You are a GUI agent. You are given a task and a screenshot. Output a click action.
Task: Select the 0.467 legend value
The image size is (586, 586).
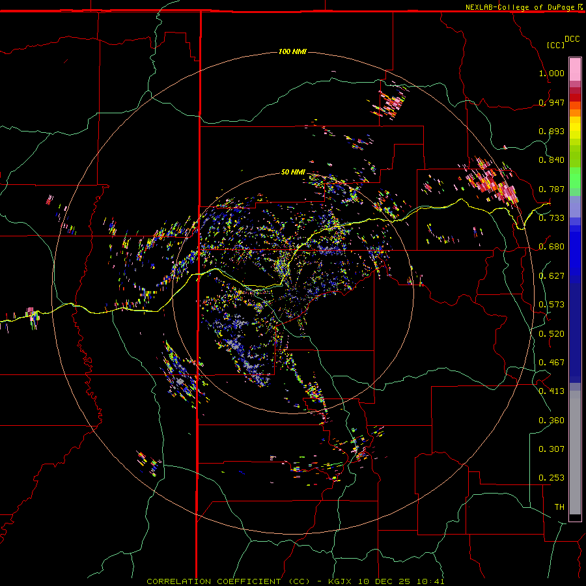[551, 363]
